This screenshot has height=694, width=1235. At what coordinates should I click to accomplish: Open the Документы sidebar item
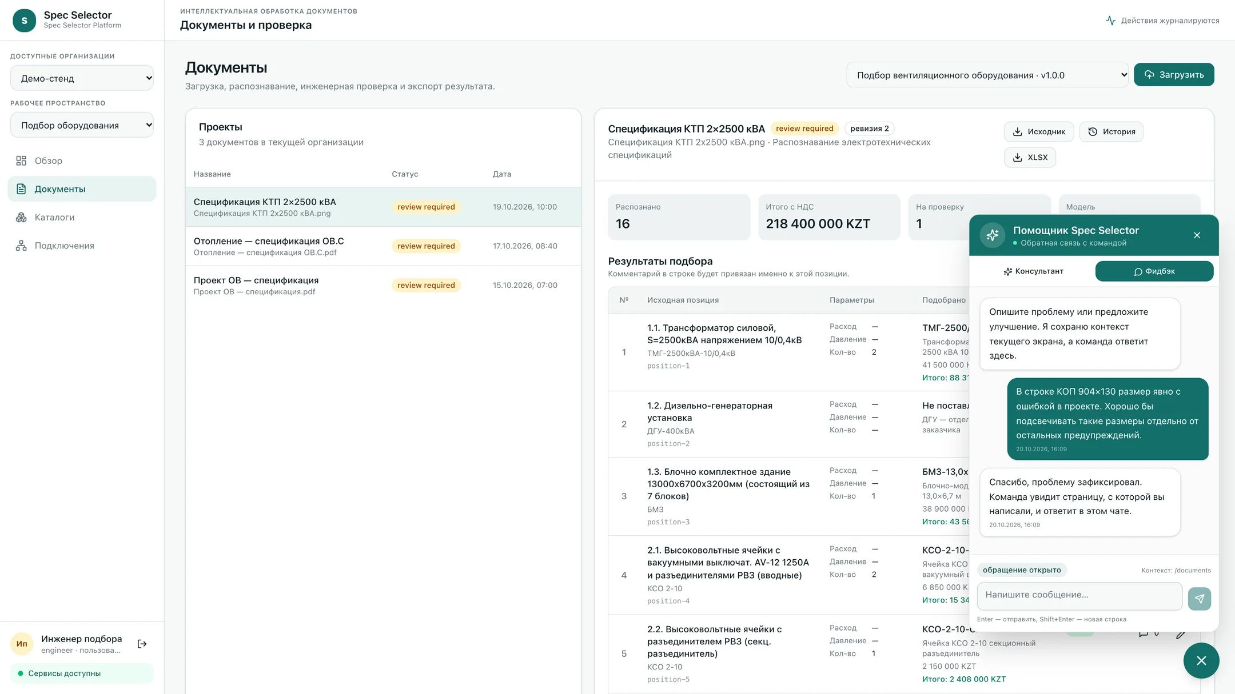tap(82, 189)
